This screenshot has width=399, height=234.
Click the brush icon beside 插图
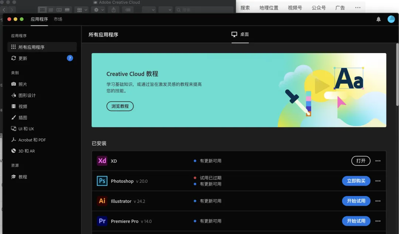pyautogui.click(x=14, y=118)
